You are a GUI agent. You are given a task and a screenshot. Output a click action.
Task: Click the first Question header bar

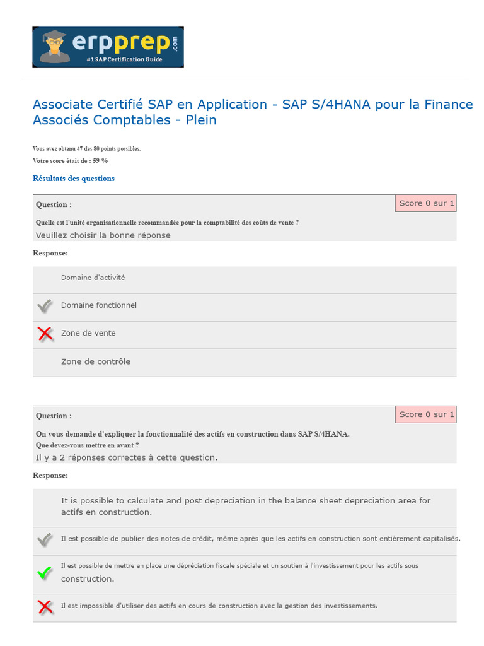point(214,204)
